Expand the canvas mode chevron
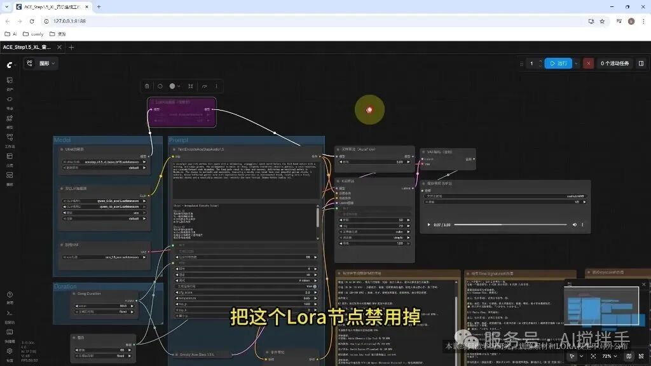The image size is (651, 366). [x=581, y=356]
